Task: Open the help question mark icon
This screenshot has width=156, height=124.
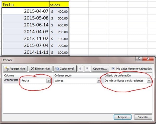Action: click(139, 59)
